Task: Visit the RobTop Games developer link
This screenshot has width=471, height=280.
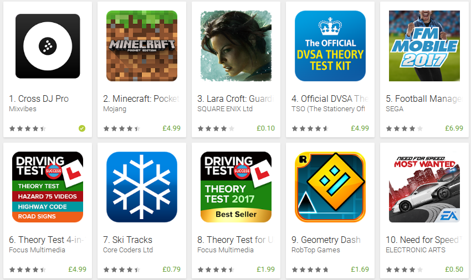Action: 316,250
